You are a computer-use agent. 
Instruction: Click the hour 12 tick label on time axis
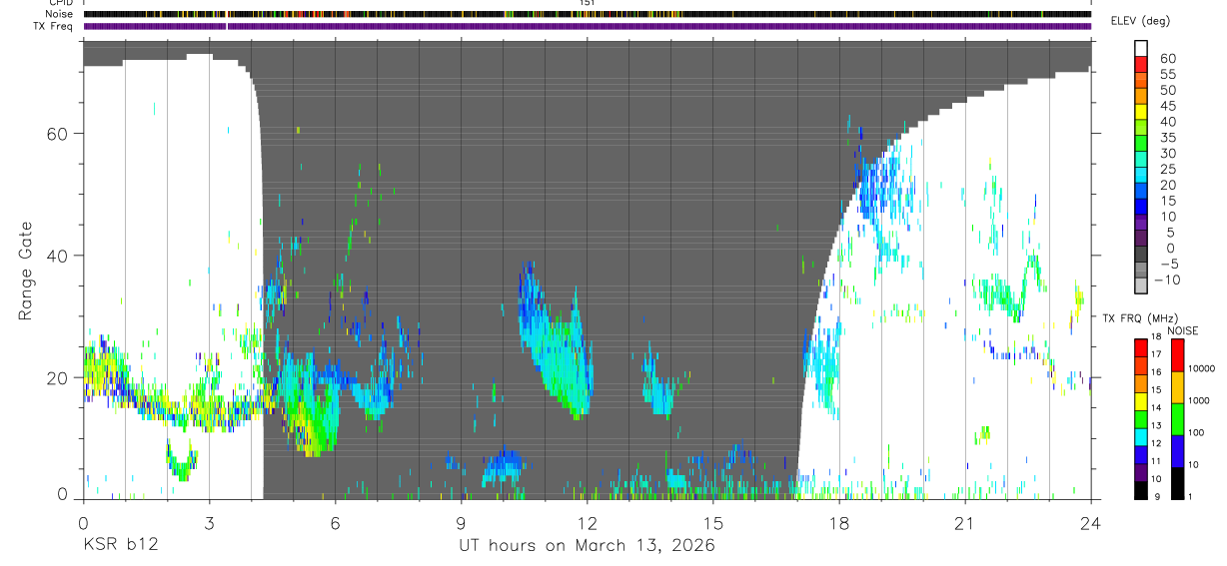point(587,523)
